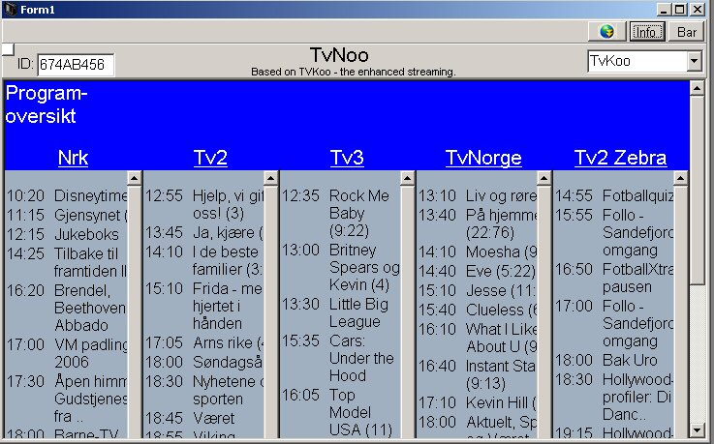Select the TvNoo title text
This screenshot has height=444, width=714.
point(339,55)
